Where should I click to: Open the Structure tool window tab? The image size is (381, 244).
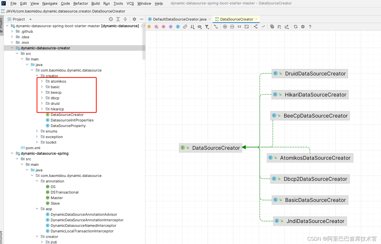[x=1, y=237]
